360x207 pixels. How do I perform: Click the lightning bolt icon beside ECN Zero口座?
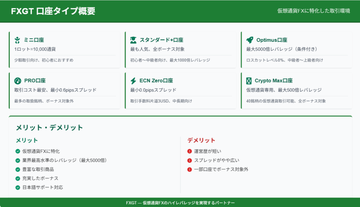tap(134, 81)
